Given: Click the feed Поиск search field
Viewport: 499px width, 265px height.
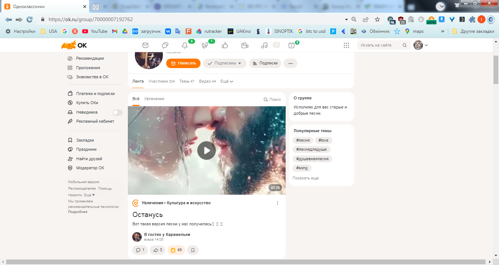Looking at the screenshot, I should 273,99.
